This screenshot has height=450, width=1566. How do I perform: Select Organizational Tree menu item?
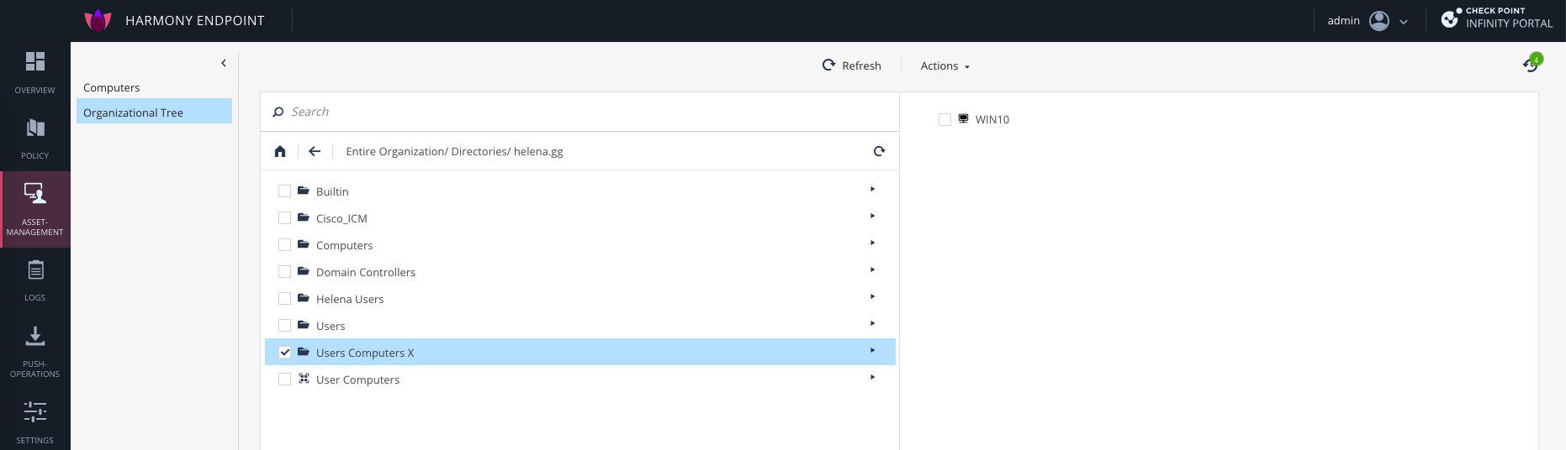point(133,112)
